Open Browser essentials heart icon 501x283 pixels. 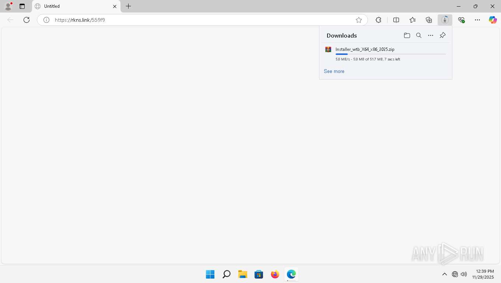(x=461, y=20)
